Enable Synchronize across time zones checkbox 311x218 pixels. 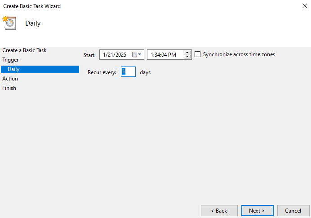pos(198,54)
